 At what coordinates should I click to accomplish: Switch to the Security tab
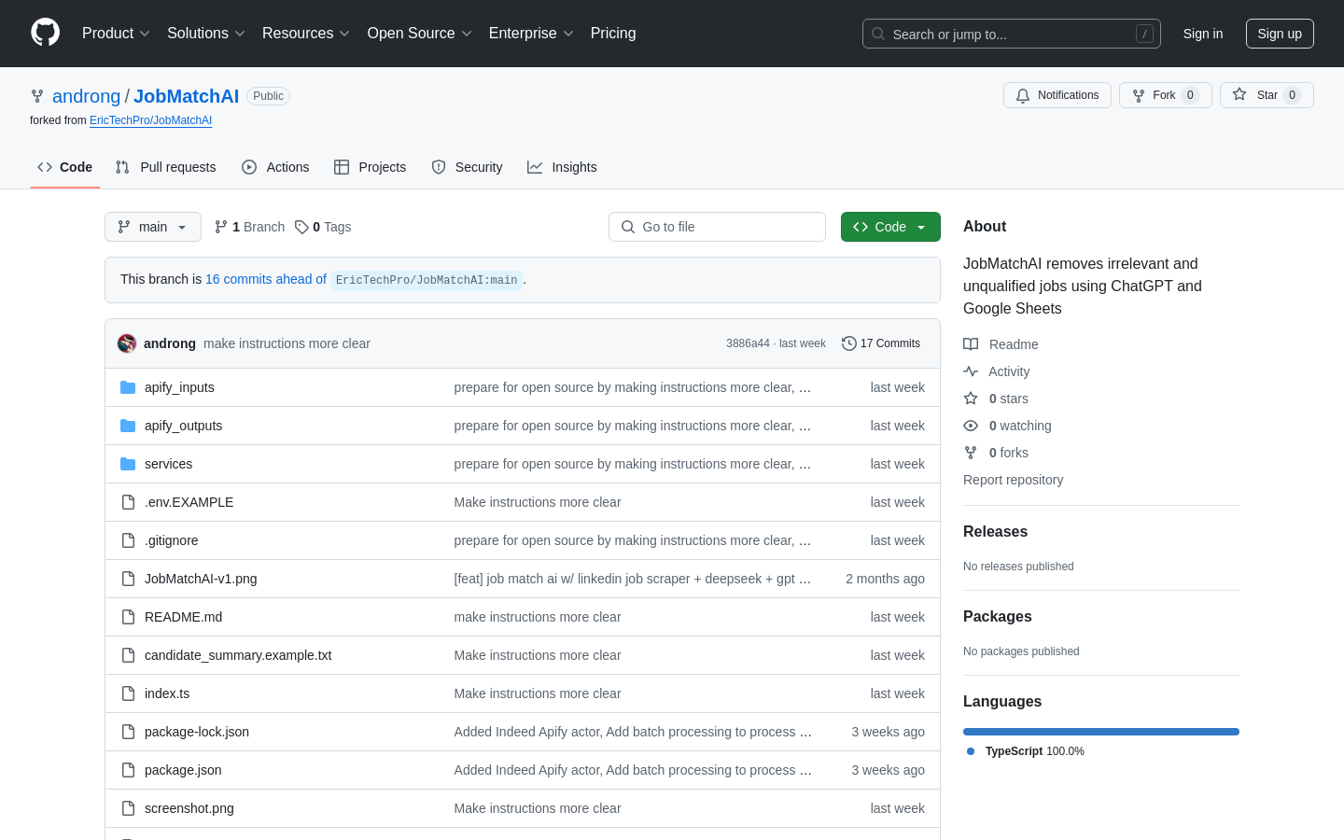point(467,167)
